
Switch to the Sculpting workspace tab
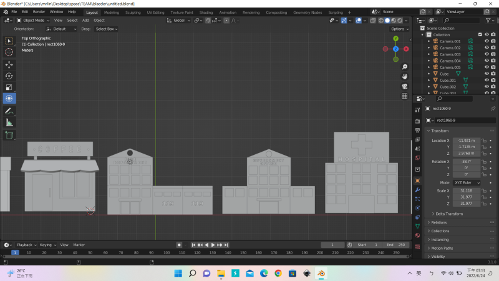pos(133,12)
